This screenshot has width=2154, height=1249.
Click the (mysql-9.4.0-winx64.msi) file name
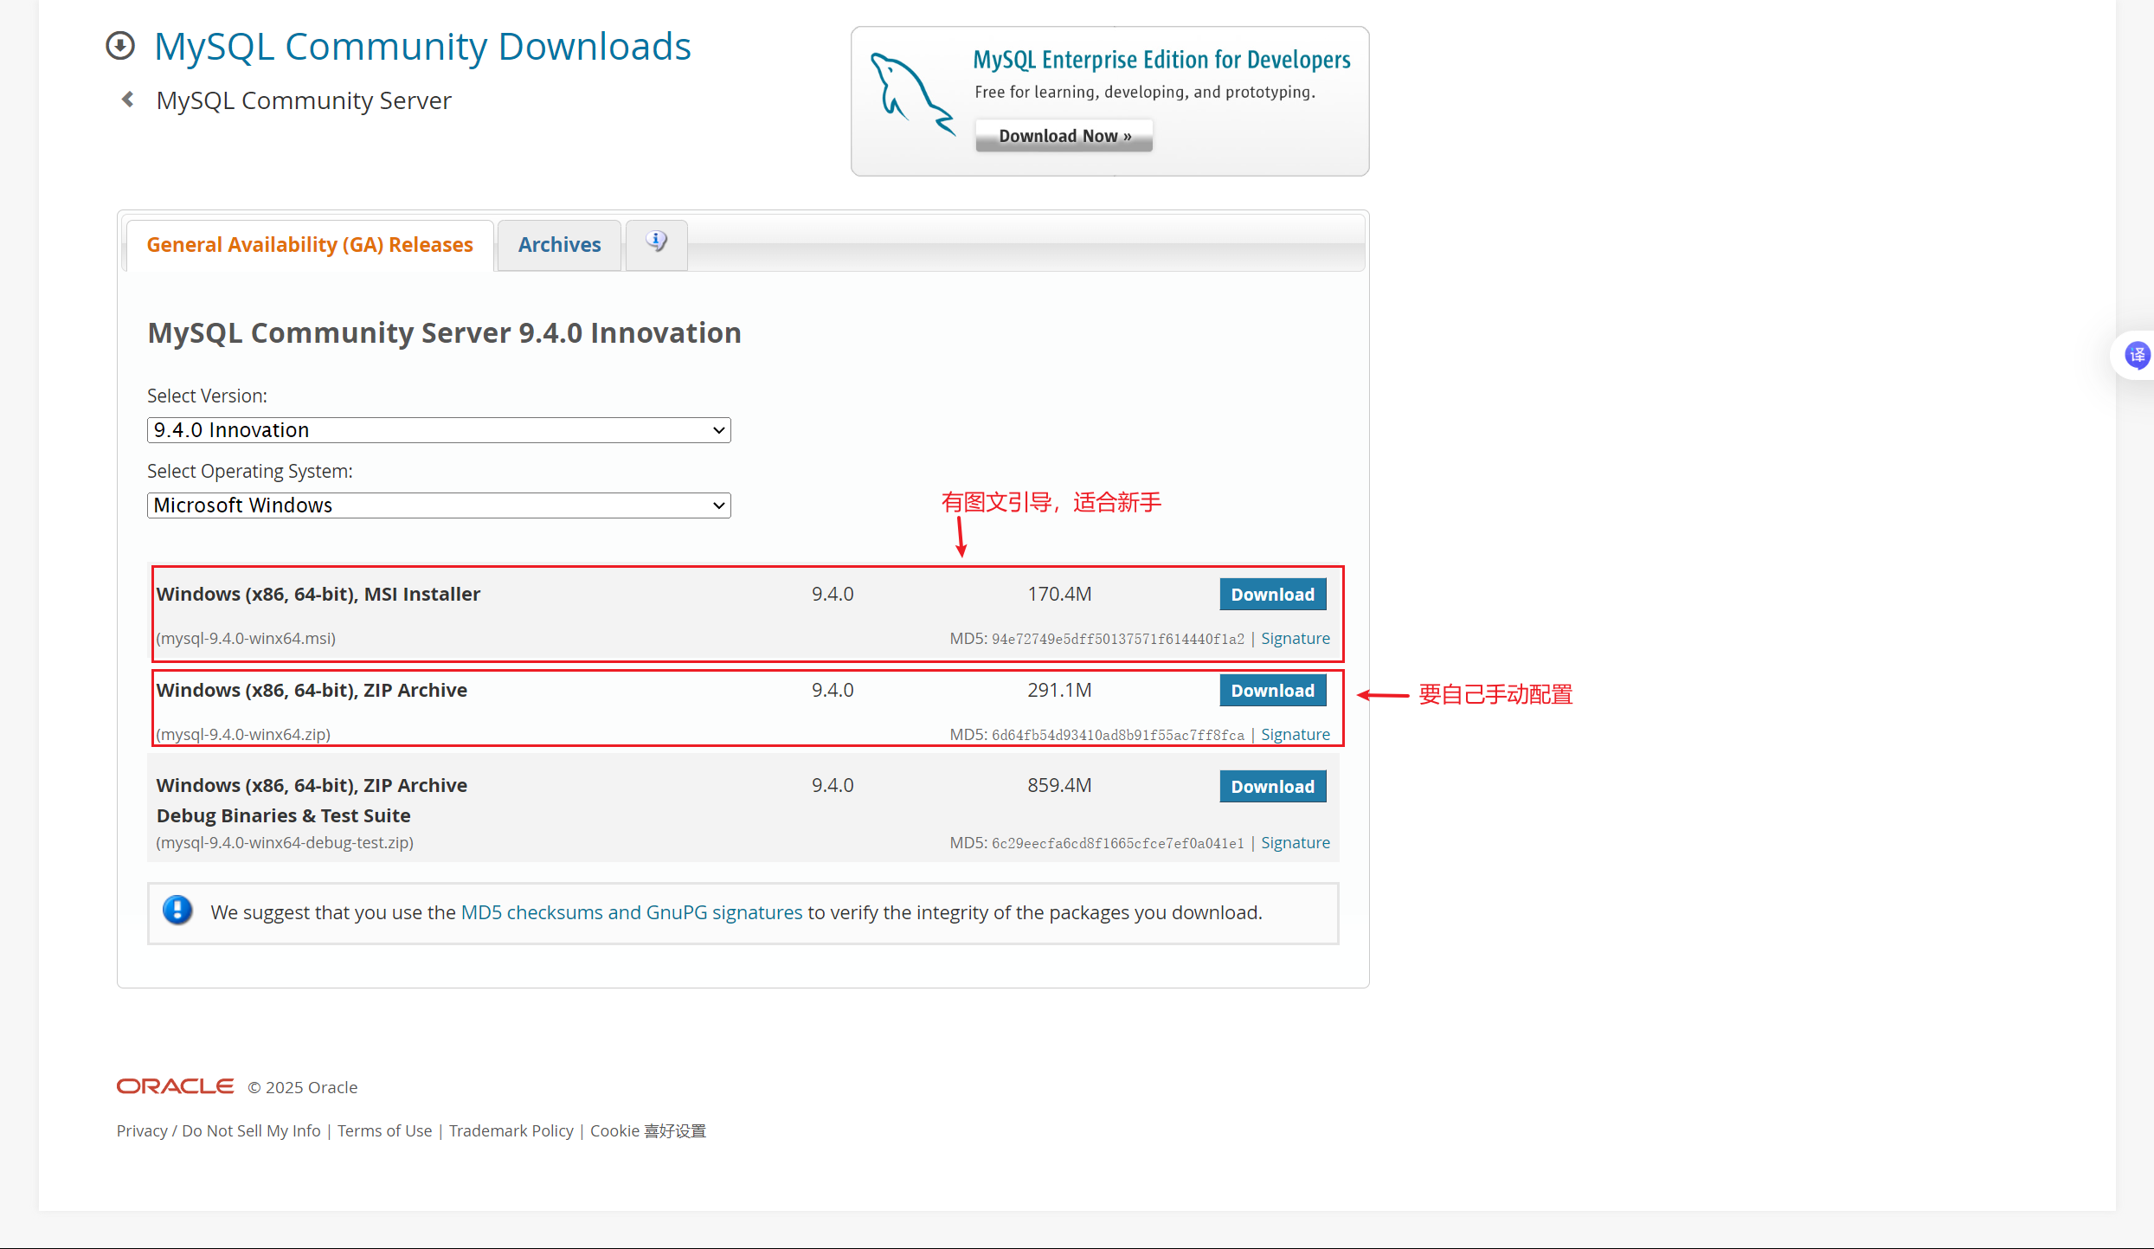point(246,639)
